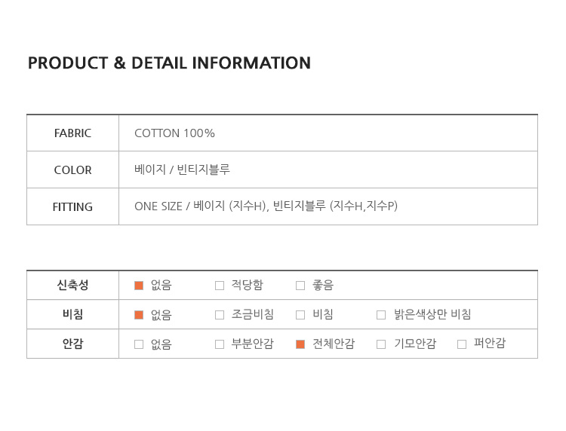Check the 없음 box in 신축성 row
This screenshot has width=566, height=431.
[139, 286]
